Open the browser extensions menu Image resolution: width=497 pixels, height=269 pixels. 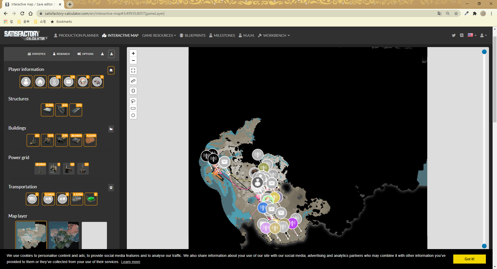(474, 13)
